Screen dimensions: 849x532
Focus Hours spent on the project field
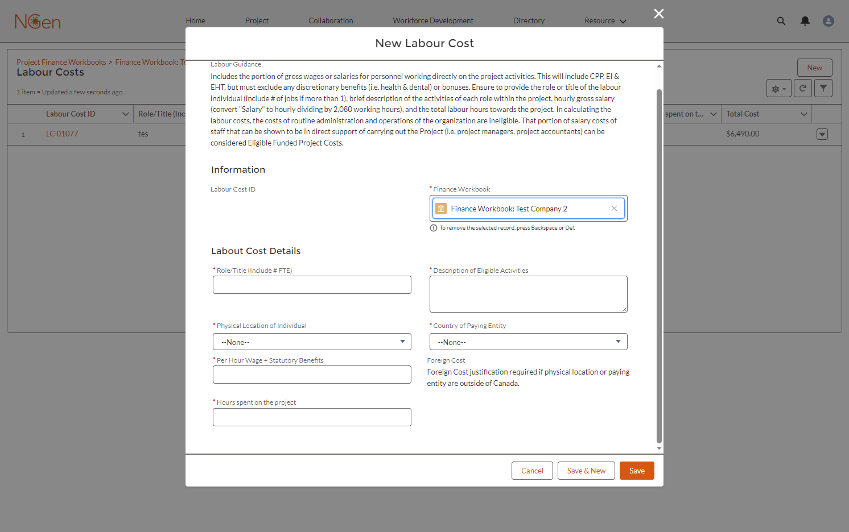tap(312, 417)
